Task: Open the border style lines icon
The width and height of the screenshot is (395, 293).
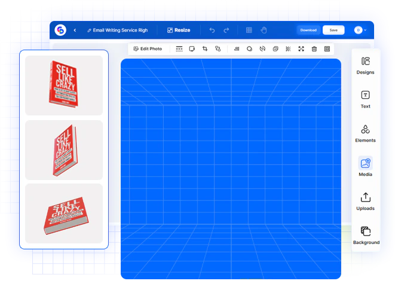Action: (x=179, y=48)
